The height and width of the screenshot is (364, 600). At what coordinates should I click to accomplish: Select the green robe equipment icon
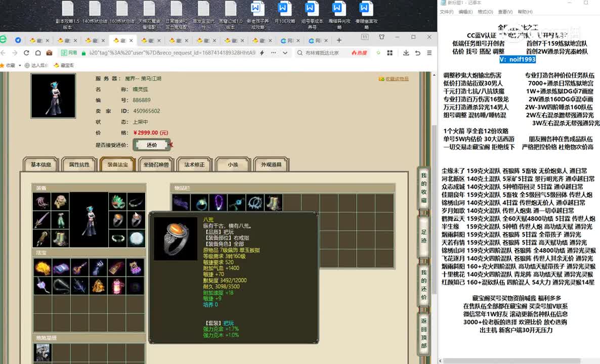(61, 220)
